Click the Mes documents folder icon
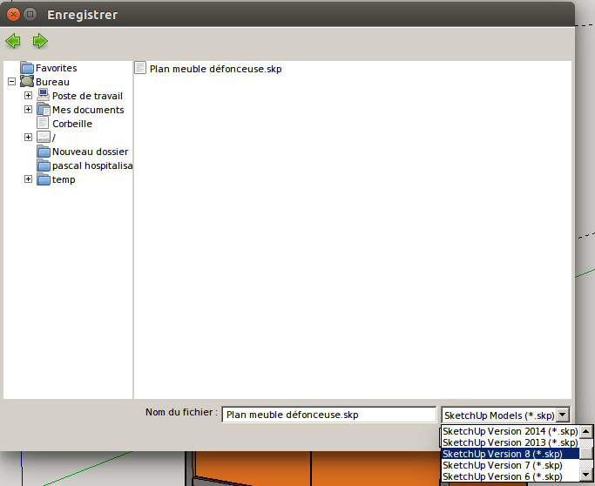 pyautogui.click(x=44, y=109)
